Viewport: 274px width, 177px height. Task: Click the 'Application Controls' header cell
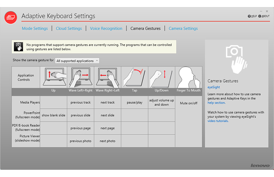tap(26, 77)
